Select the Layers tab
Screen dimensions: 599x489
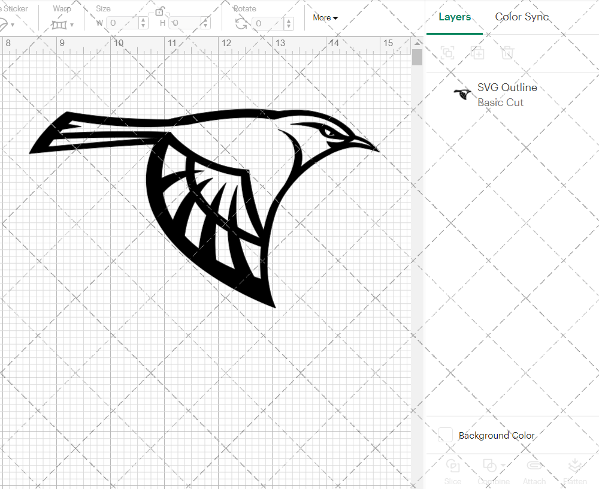[x=455, y=17]
